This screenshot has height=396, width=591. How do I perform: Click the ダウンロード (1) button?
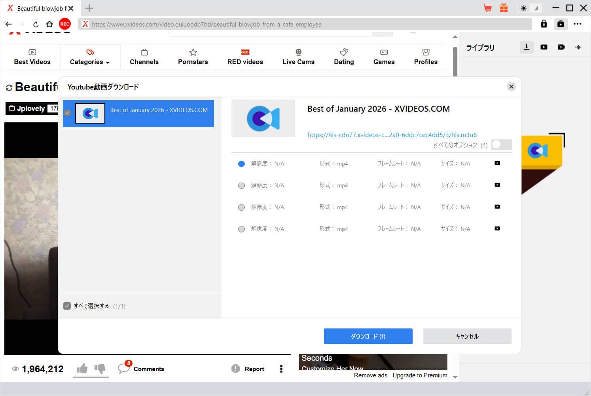368,336
